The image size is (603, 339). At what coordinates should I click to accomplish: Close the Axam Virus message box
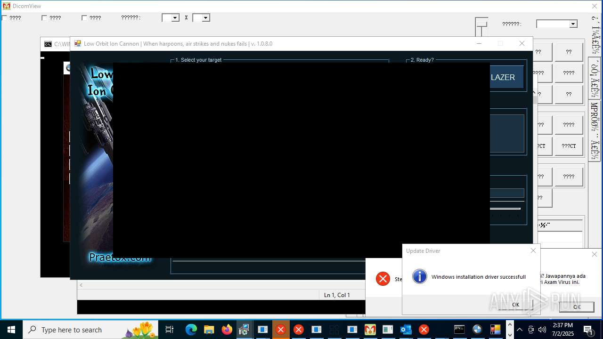(x=595, y=254)
